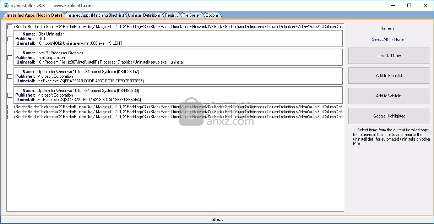
Task: Click the None selection link
Action: [x=399, y=39]
